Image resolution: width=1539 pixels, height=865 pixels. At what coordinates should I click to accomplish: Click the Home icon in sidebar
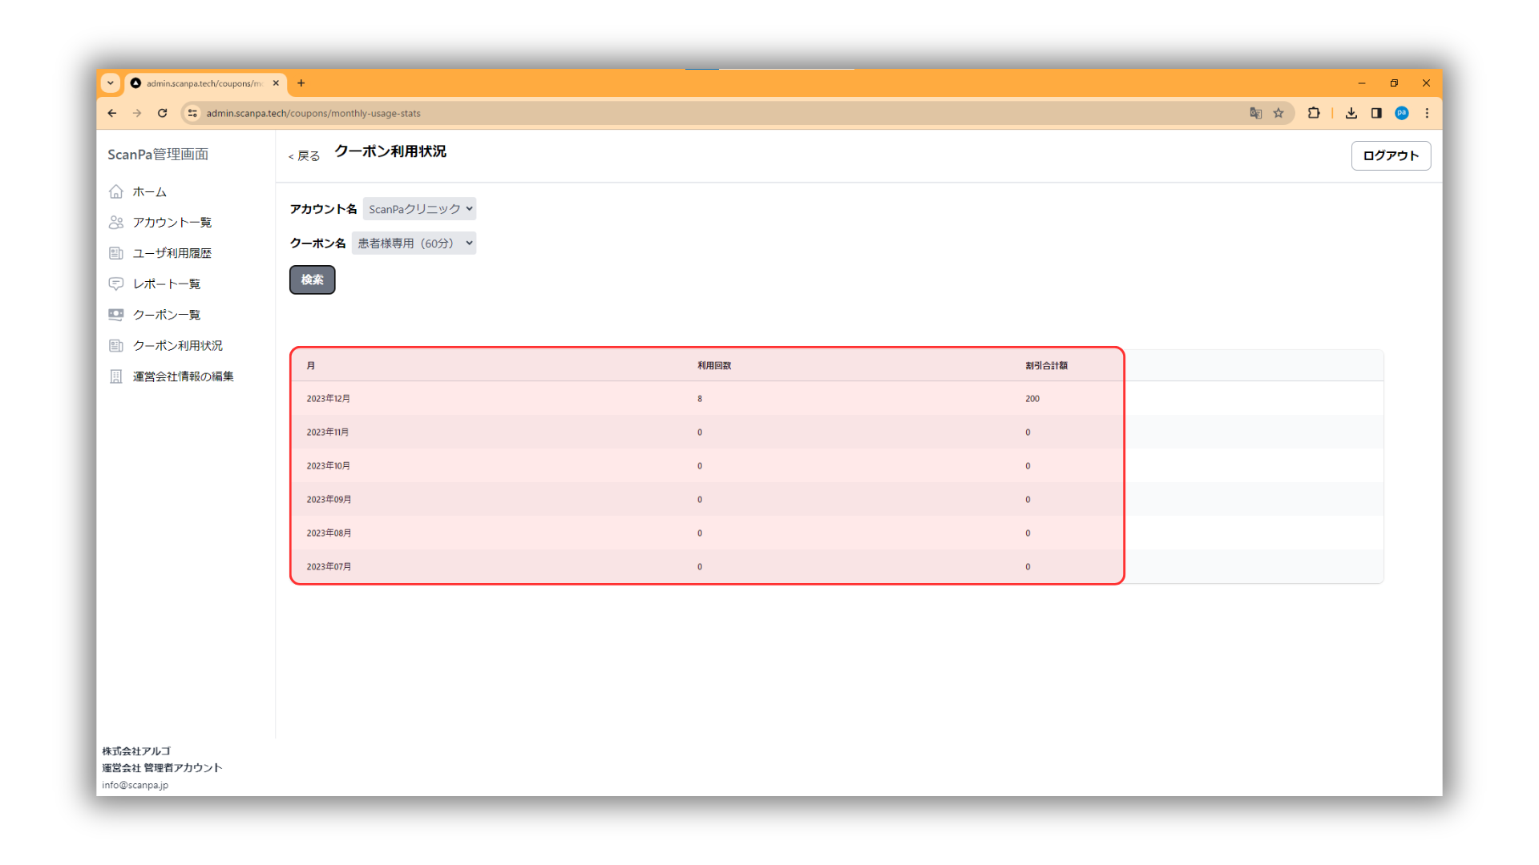coord(116,191)
